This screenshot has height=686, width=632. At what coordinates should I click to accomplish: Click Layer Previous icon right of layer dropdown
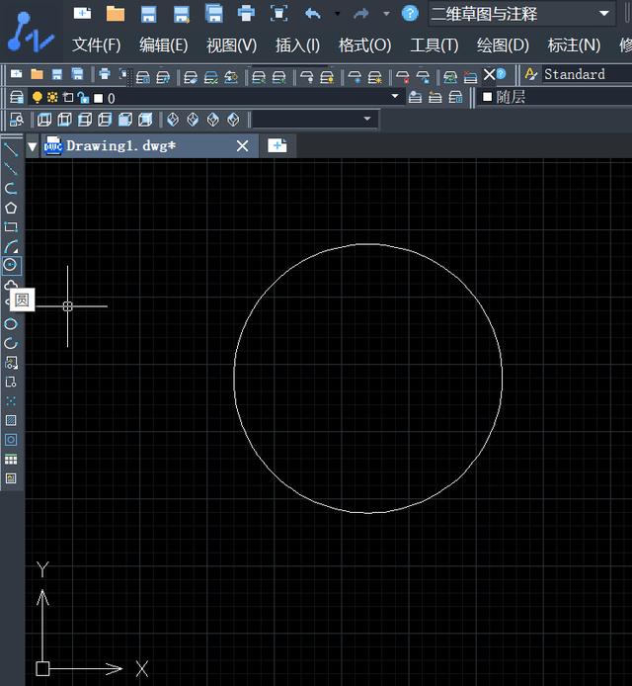point(434,97)
